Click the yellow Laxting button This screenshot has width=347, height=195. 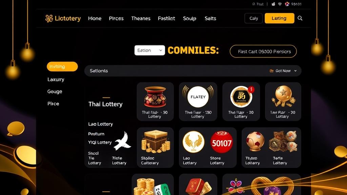coord(280,18)
